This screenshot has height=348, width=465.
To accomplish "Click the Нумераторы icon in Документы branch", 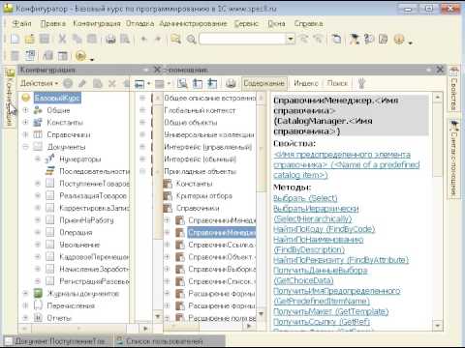I will (x=49, y=159).
